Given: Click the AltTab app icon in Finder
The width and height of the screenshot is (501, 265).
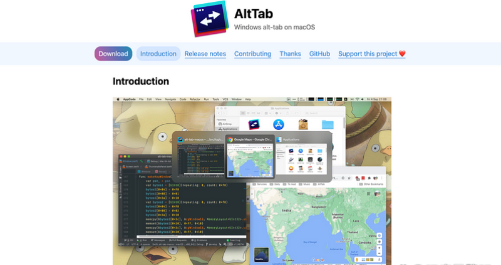Looking at the screenshot, I should [x=254, y=124].
